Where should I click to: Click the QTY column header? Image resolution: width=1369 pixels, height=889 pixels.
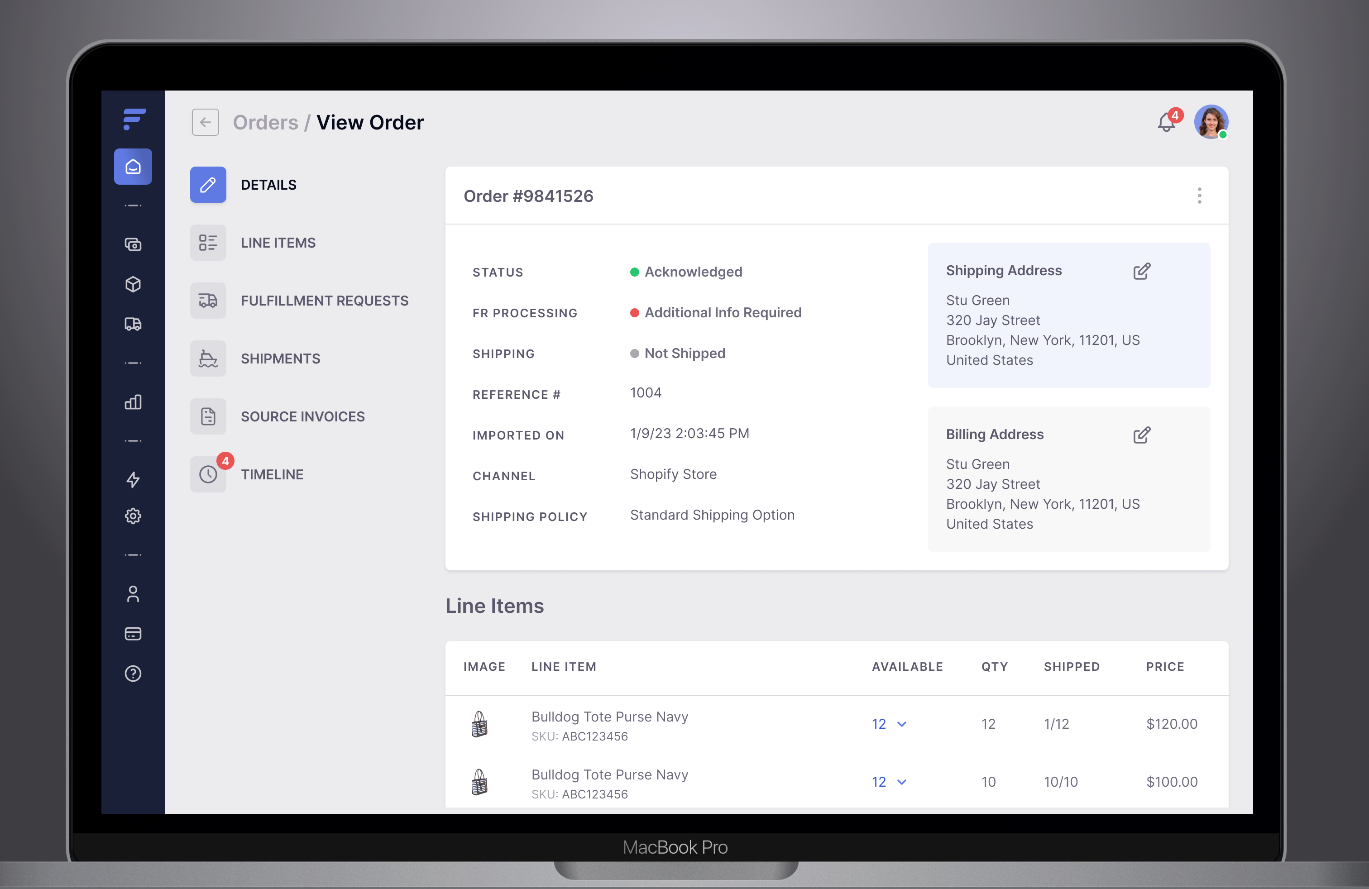click(995, 667)
